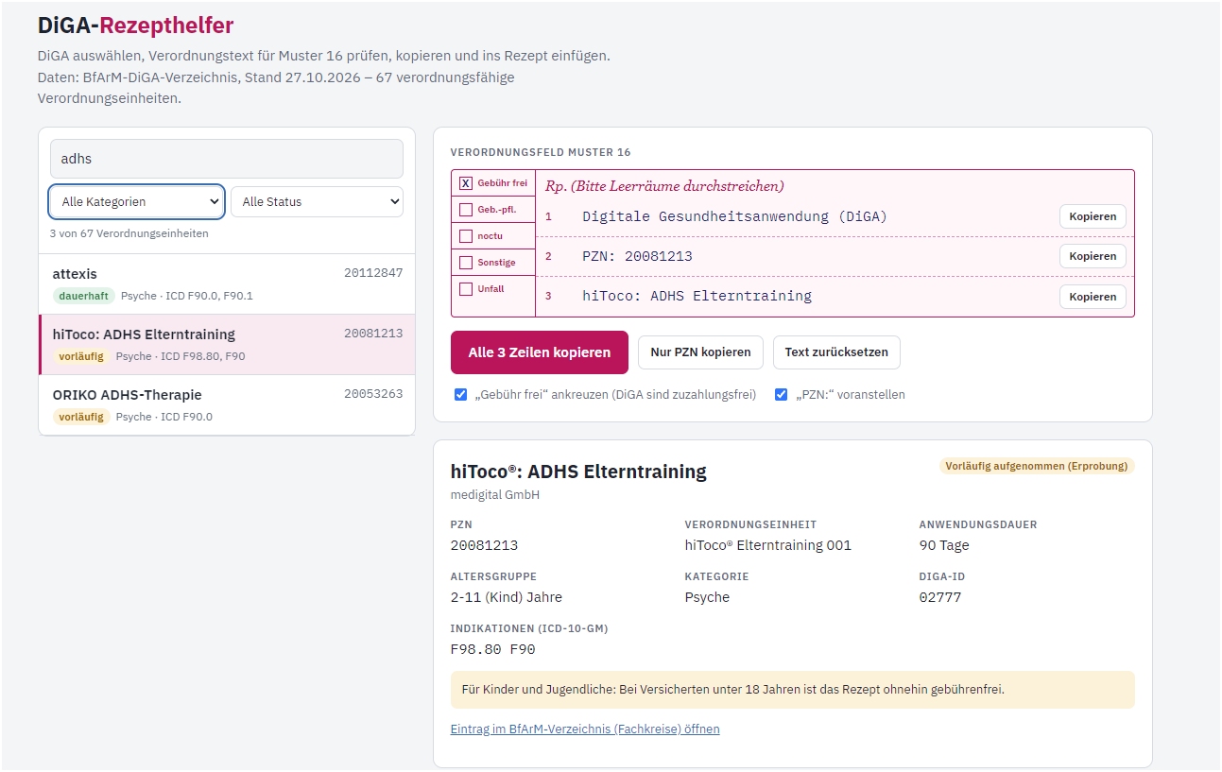
Task: Select hiToco: ADHS Elterntraining in the list
Action: click(x=227, y=345)
